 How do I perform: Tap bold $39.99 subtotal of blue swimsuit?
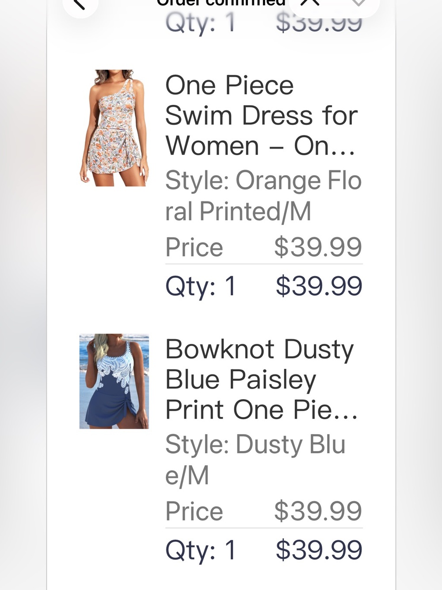pyautogui.click(x=319, y=550)
